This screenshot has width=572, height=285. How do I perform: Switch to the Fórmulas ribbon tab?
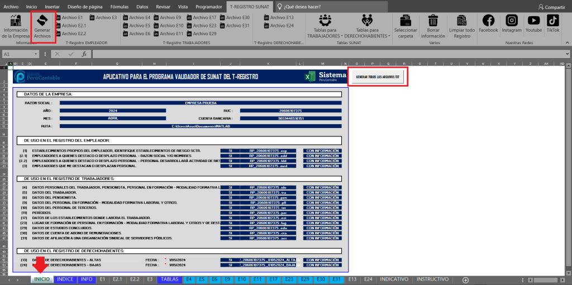[x=120, y=7]
